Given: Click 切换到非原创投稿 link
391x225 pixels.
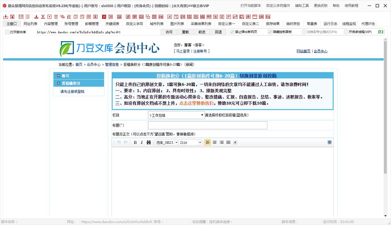Looking at the screenshot, I should coord(258,76).
